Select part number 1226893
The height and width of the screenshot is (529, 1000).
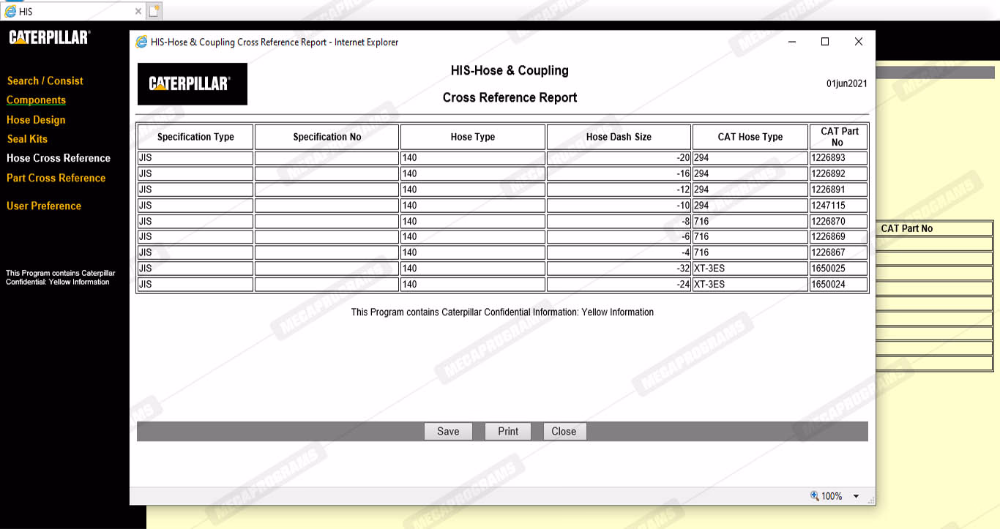pyautogui.click(x=839, y=158)
